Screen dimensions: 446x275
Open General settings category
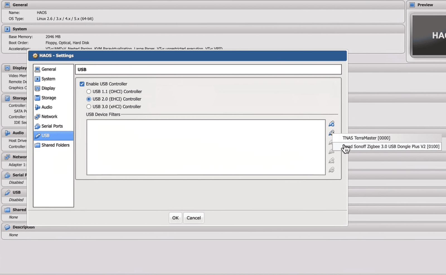pos(53,69)
